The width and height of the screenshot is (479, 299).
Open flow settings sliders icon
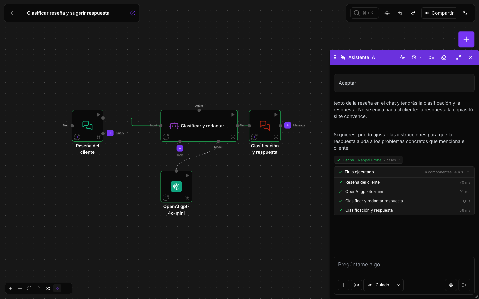[465, 13]
